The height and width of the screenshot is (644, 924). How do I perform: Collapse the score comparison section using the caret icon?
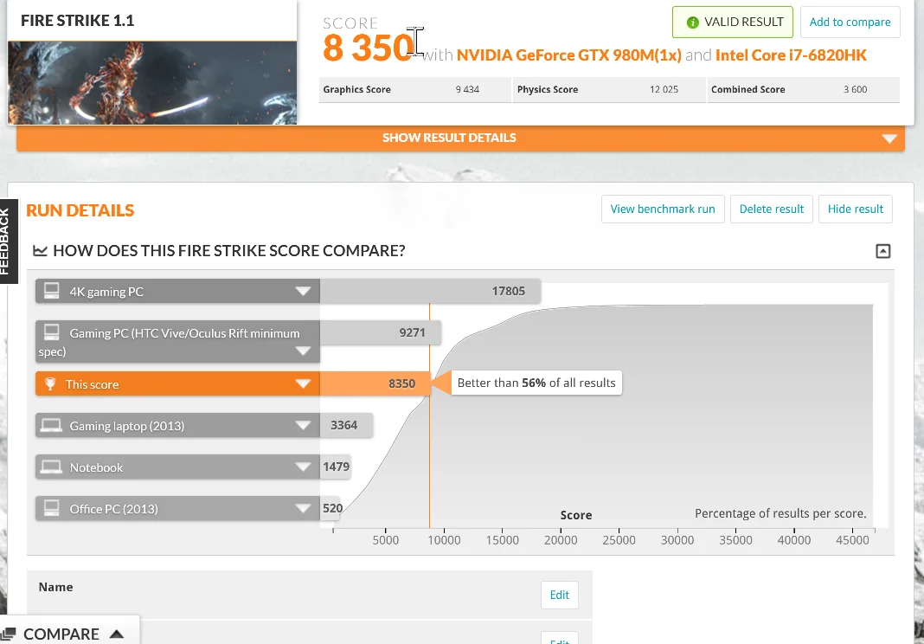point(882,251)
